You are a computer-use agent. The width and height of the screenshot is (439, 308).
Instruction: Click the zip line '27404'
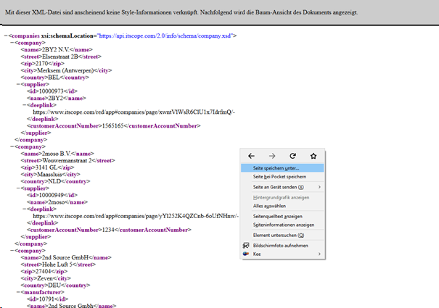tap(44, 271)
